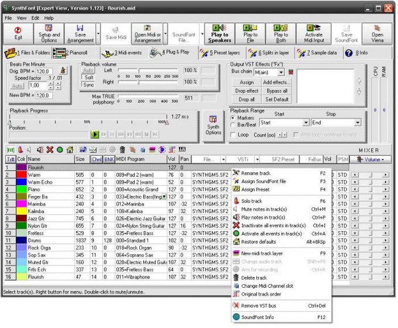
Task: Toggle the Sync playback volume button
Action: click(x=88, y=85)
